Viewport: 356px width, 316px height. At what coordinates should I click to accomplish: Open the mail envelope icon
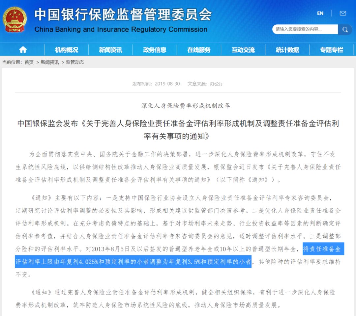click(343, 13)
